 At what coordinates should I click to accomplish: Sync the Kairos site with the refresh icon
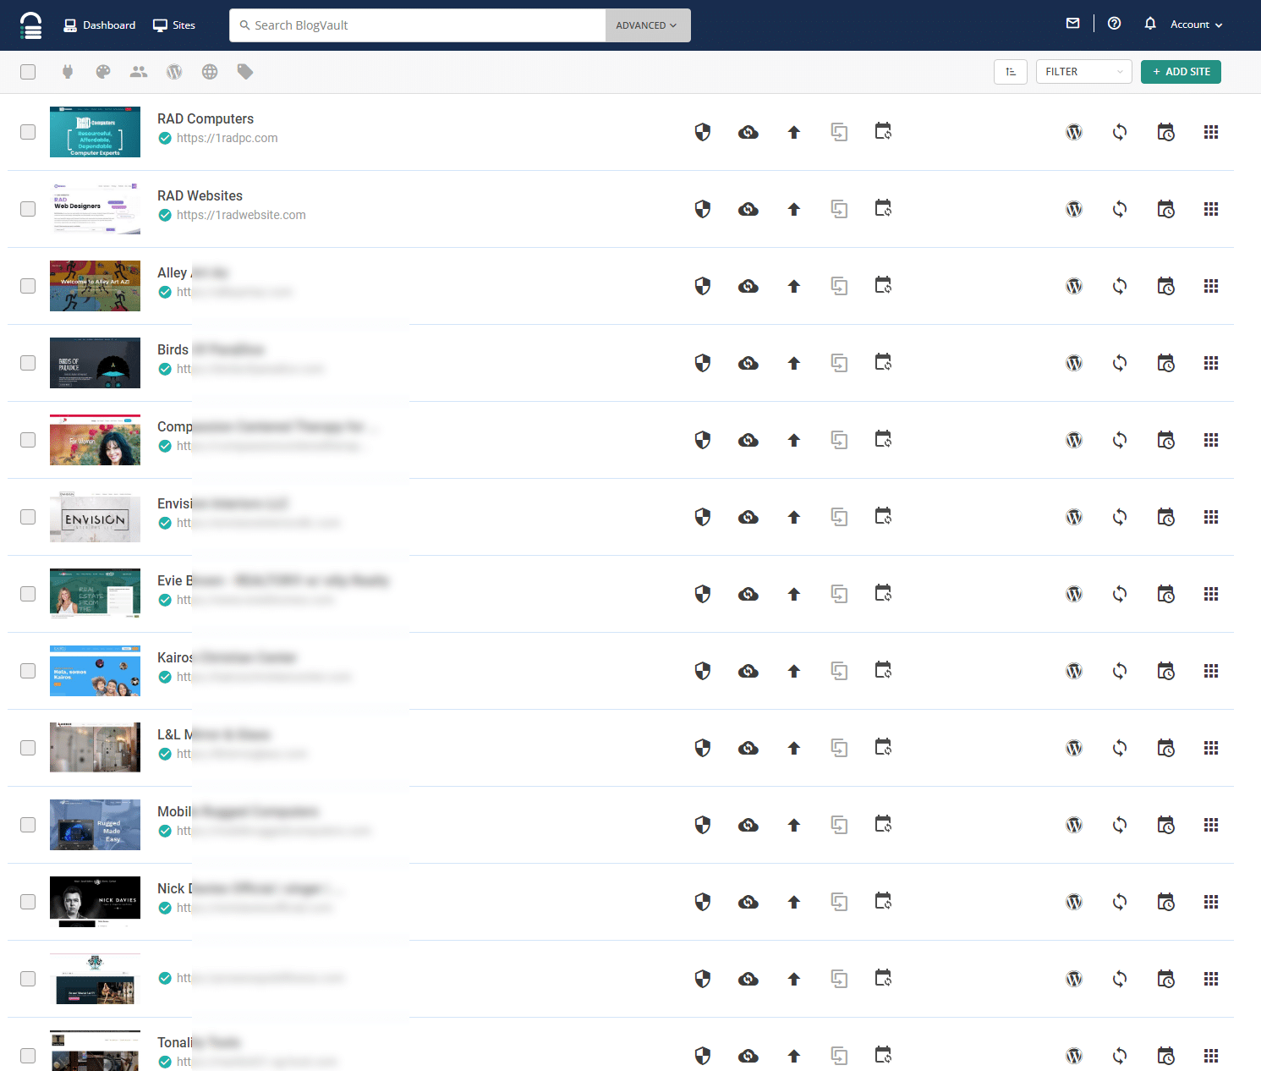[x=1120, y=671]
